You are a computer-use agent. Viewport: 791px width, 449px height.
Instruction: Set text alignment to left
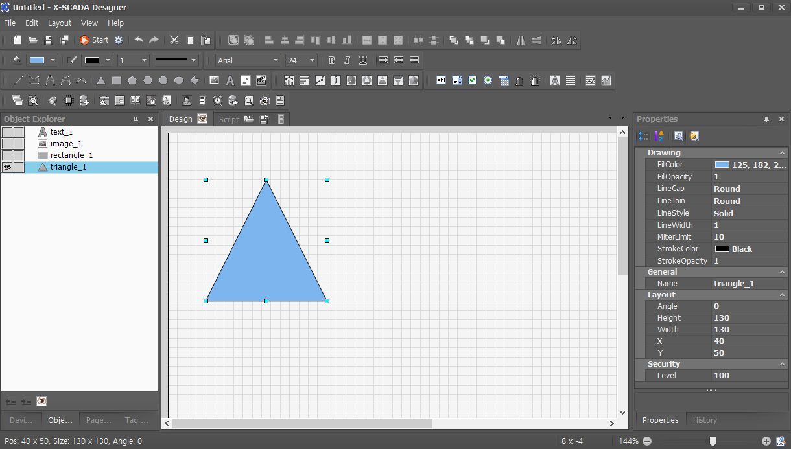383,60
